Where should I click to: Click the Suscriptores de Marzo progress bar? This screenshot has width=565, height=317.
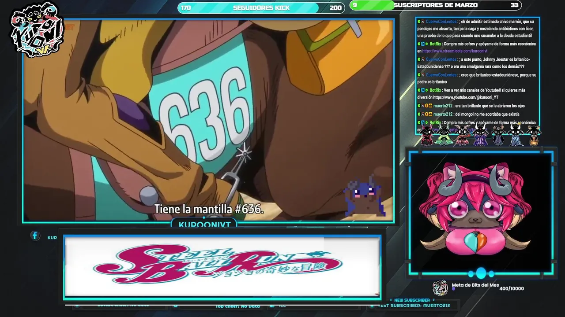(435, 5)
